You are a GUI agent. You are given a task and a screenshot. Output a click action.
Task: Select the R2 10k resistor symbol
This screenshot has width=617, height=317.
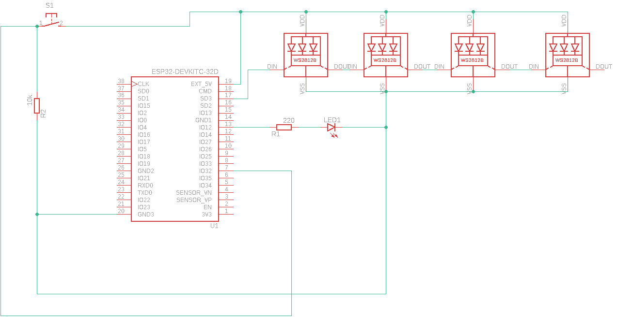click(x=37, y=106)
